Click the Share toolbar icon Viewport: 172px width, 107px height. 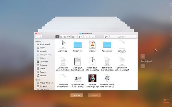click(x=87, y=37)
